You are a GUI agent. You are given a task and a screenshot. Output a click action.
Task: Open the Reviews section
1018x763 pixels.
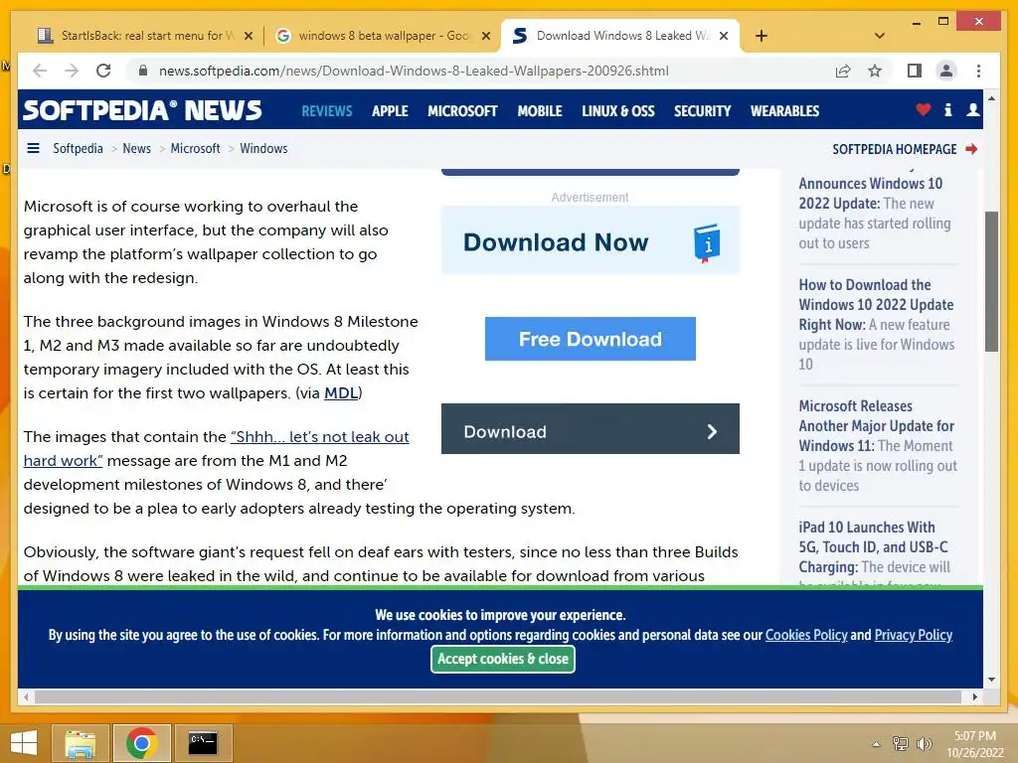click(326, 111)
